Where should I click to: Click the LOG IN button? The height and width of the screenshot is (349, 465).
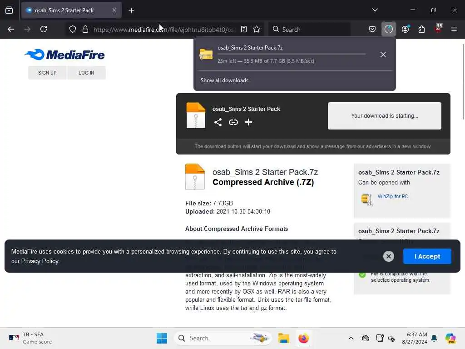(86, 73)
